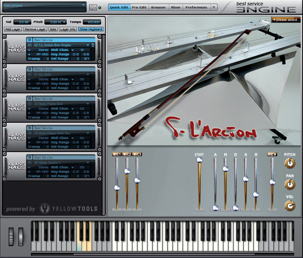Image resolution: width=303 pixels, height=258 pixels.
Task: Toggle the REV reverb button
Action: coord(272,154)
